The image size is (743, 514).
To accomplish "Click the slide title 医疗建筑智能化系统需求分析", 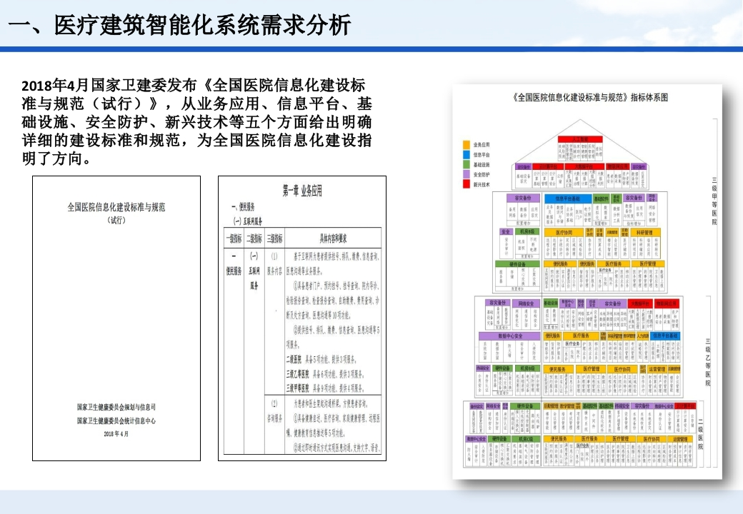I will pyautogui.click(x=179, y=25).
